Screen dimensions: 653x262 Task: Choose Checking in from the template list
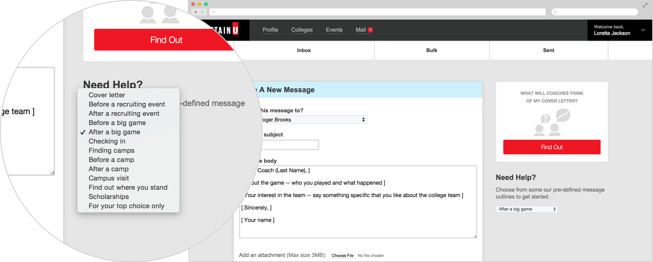point(107,141)
